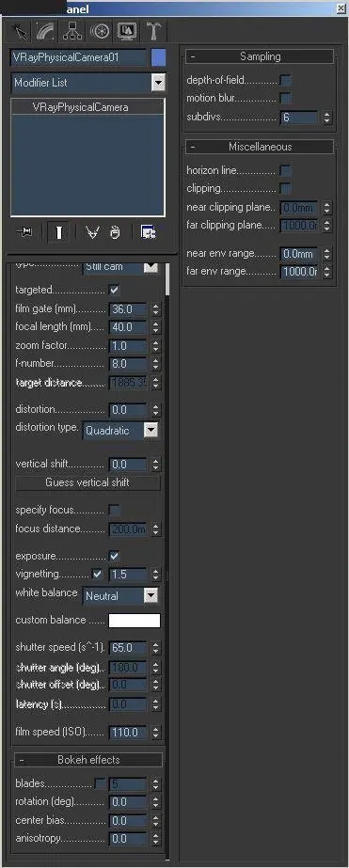Open Configure Modifier Sets icon
The image size is (349, 868).
click(148, 233)
